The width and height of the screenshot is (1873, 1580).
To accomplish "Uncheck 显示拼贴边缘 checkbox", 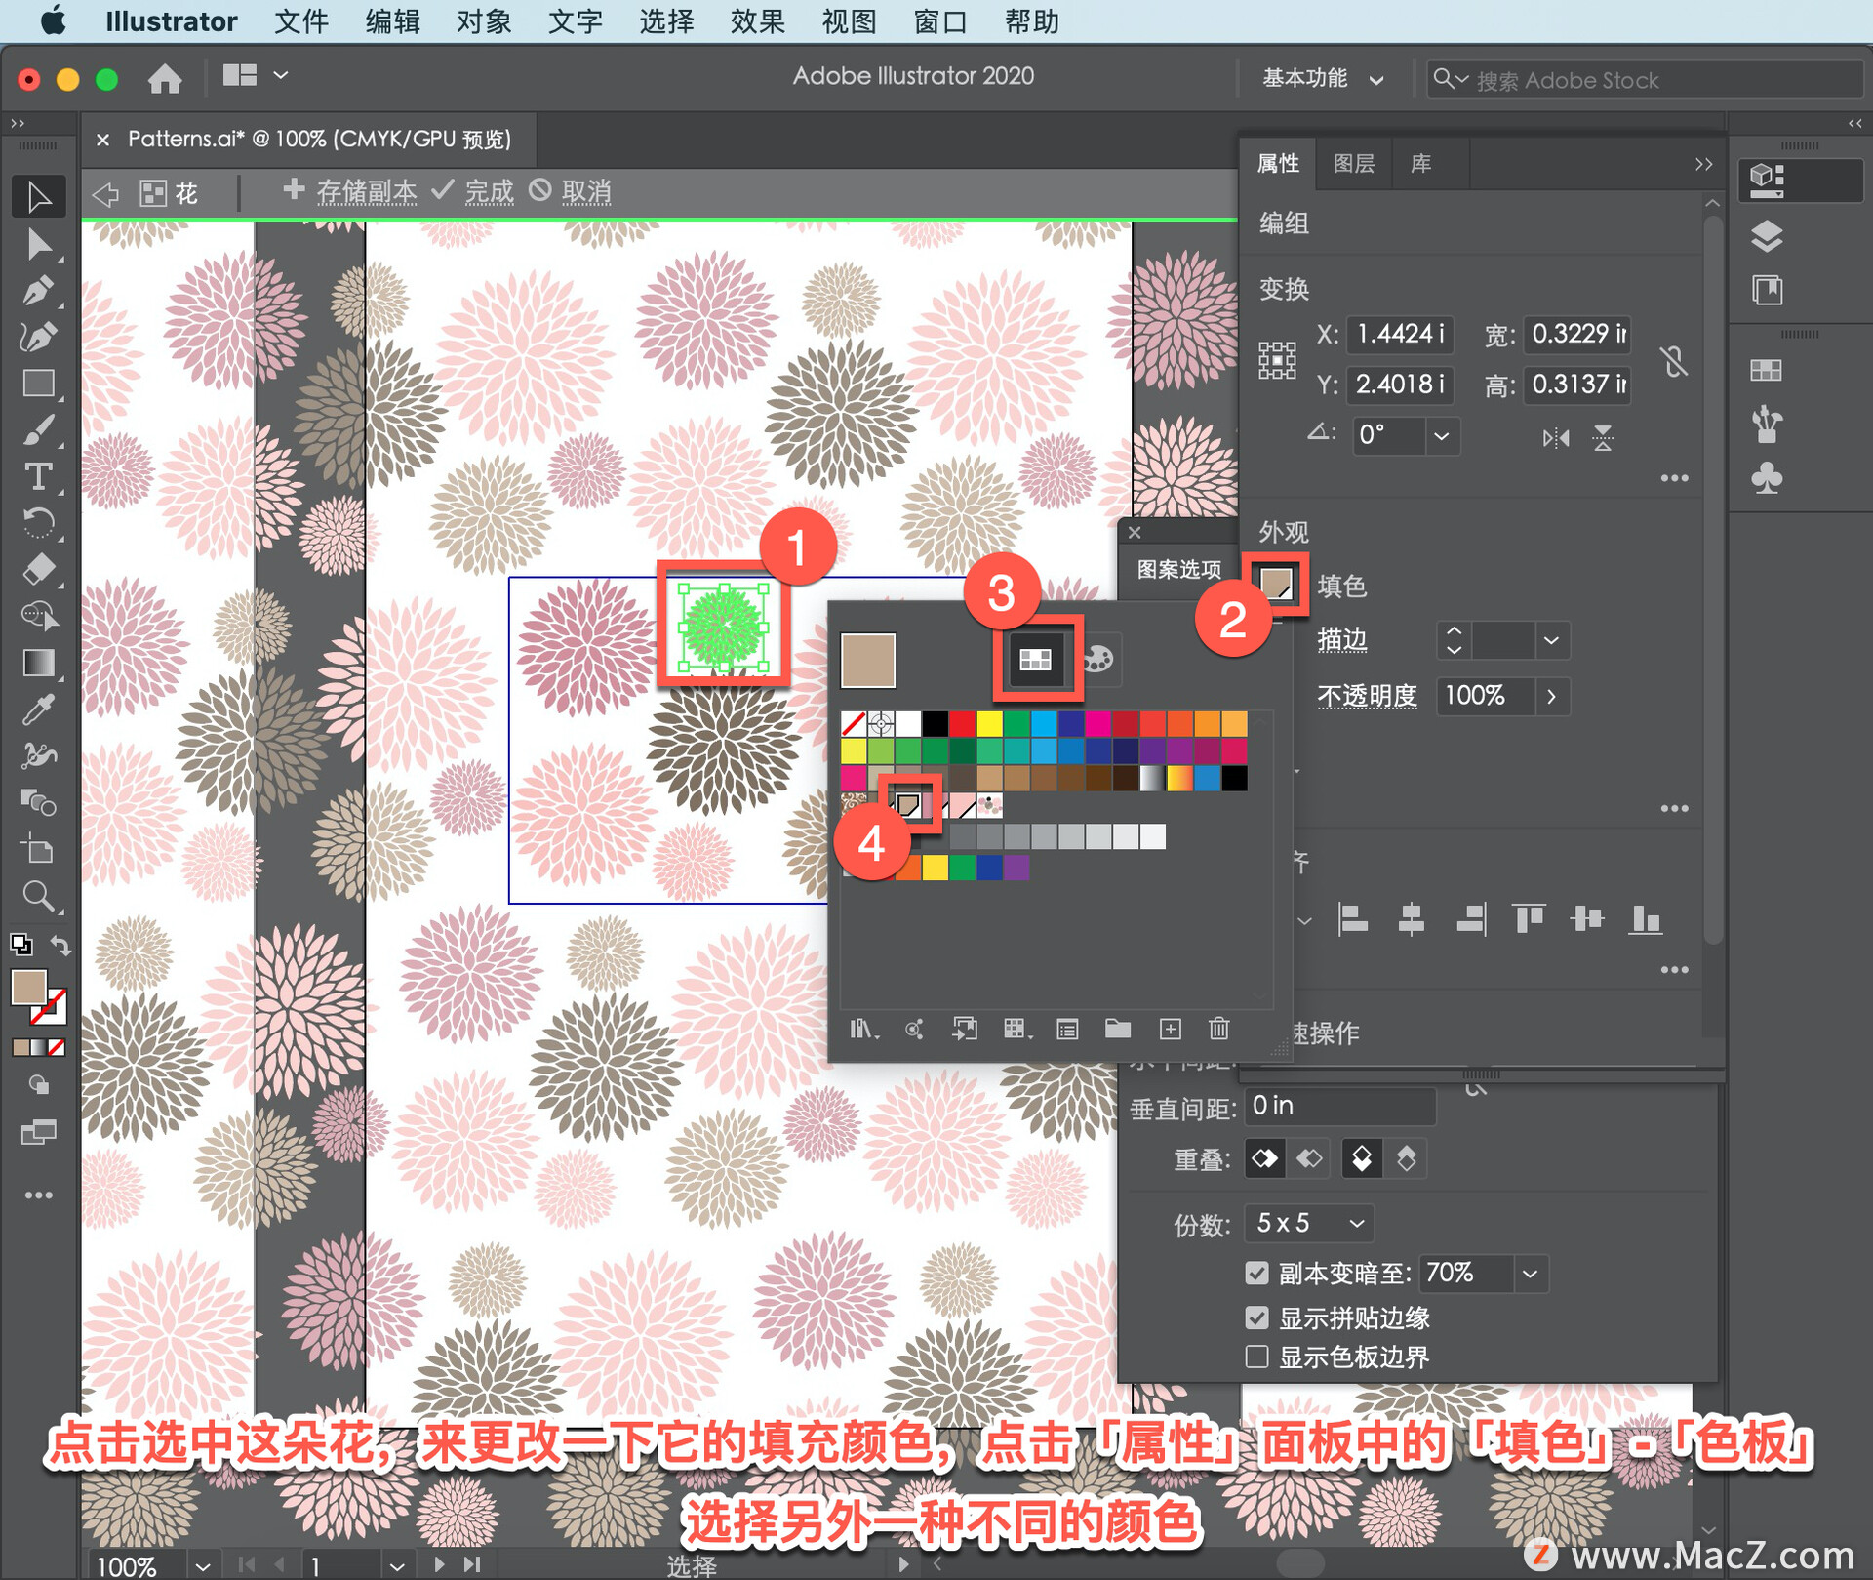I will (1257, 1318).
